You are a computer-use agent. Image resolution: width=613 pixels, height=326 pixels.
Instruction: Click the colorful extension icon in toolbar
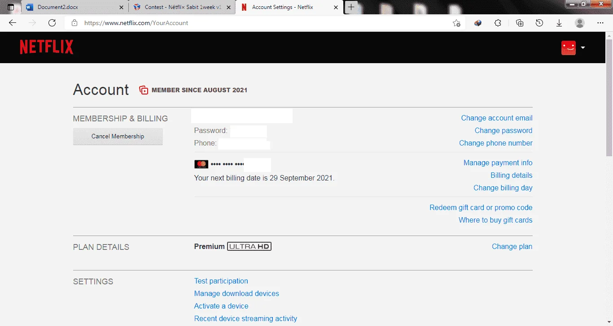point(478,23)
